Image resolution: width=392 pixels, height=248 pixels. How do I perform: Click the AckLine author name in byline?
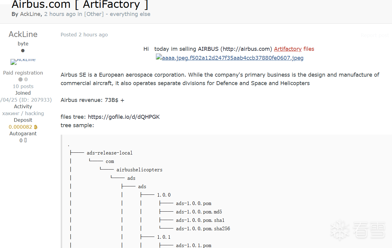[x=31, y=14]
